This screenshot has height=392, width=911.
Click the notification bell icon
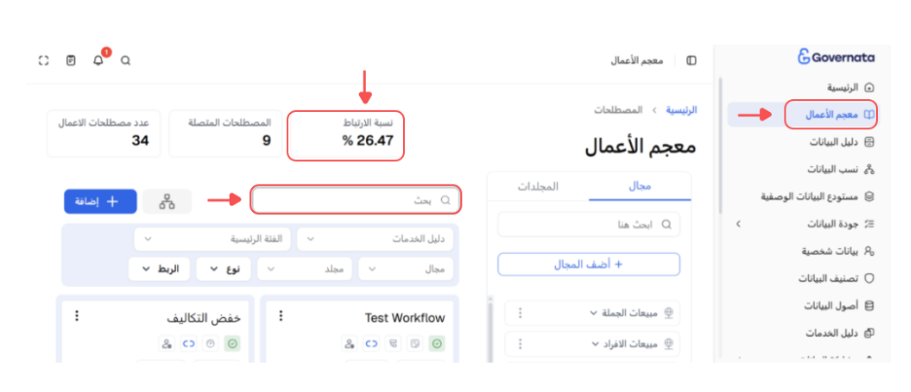98,59
